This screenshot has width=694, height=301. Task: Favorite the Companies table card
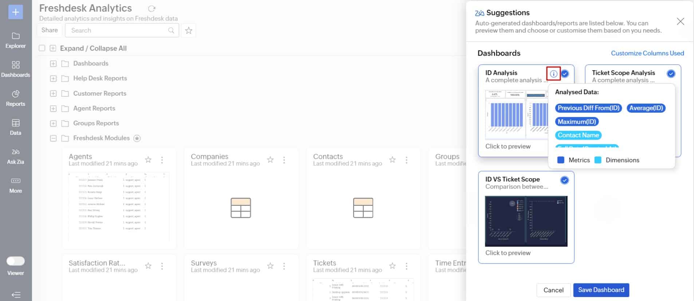click(270, 160)
